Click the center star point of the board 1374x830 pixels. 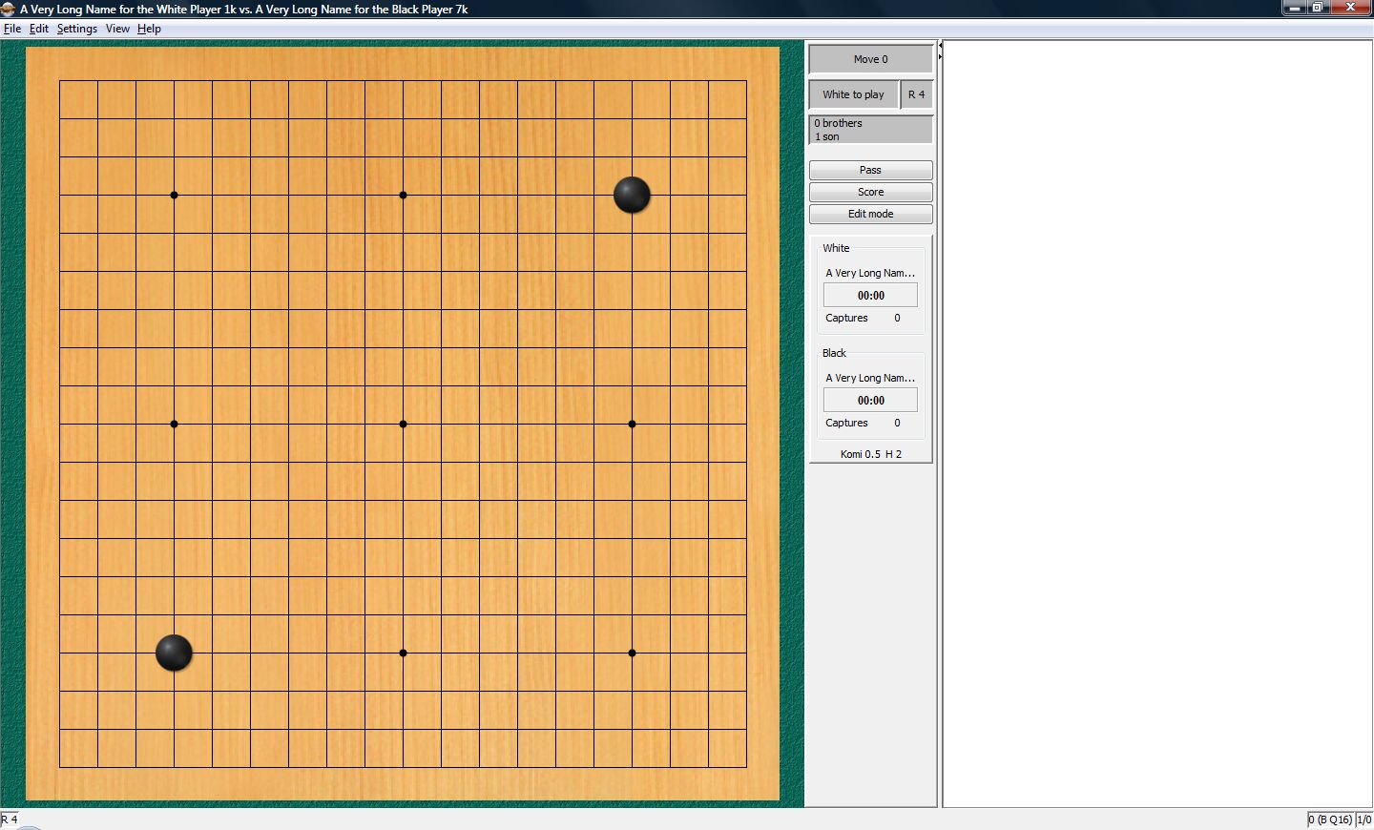403,424
